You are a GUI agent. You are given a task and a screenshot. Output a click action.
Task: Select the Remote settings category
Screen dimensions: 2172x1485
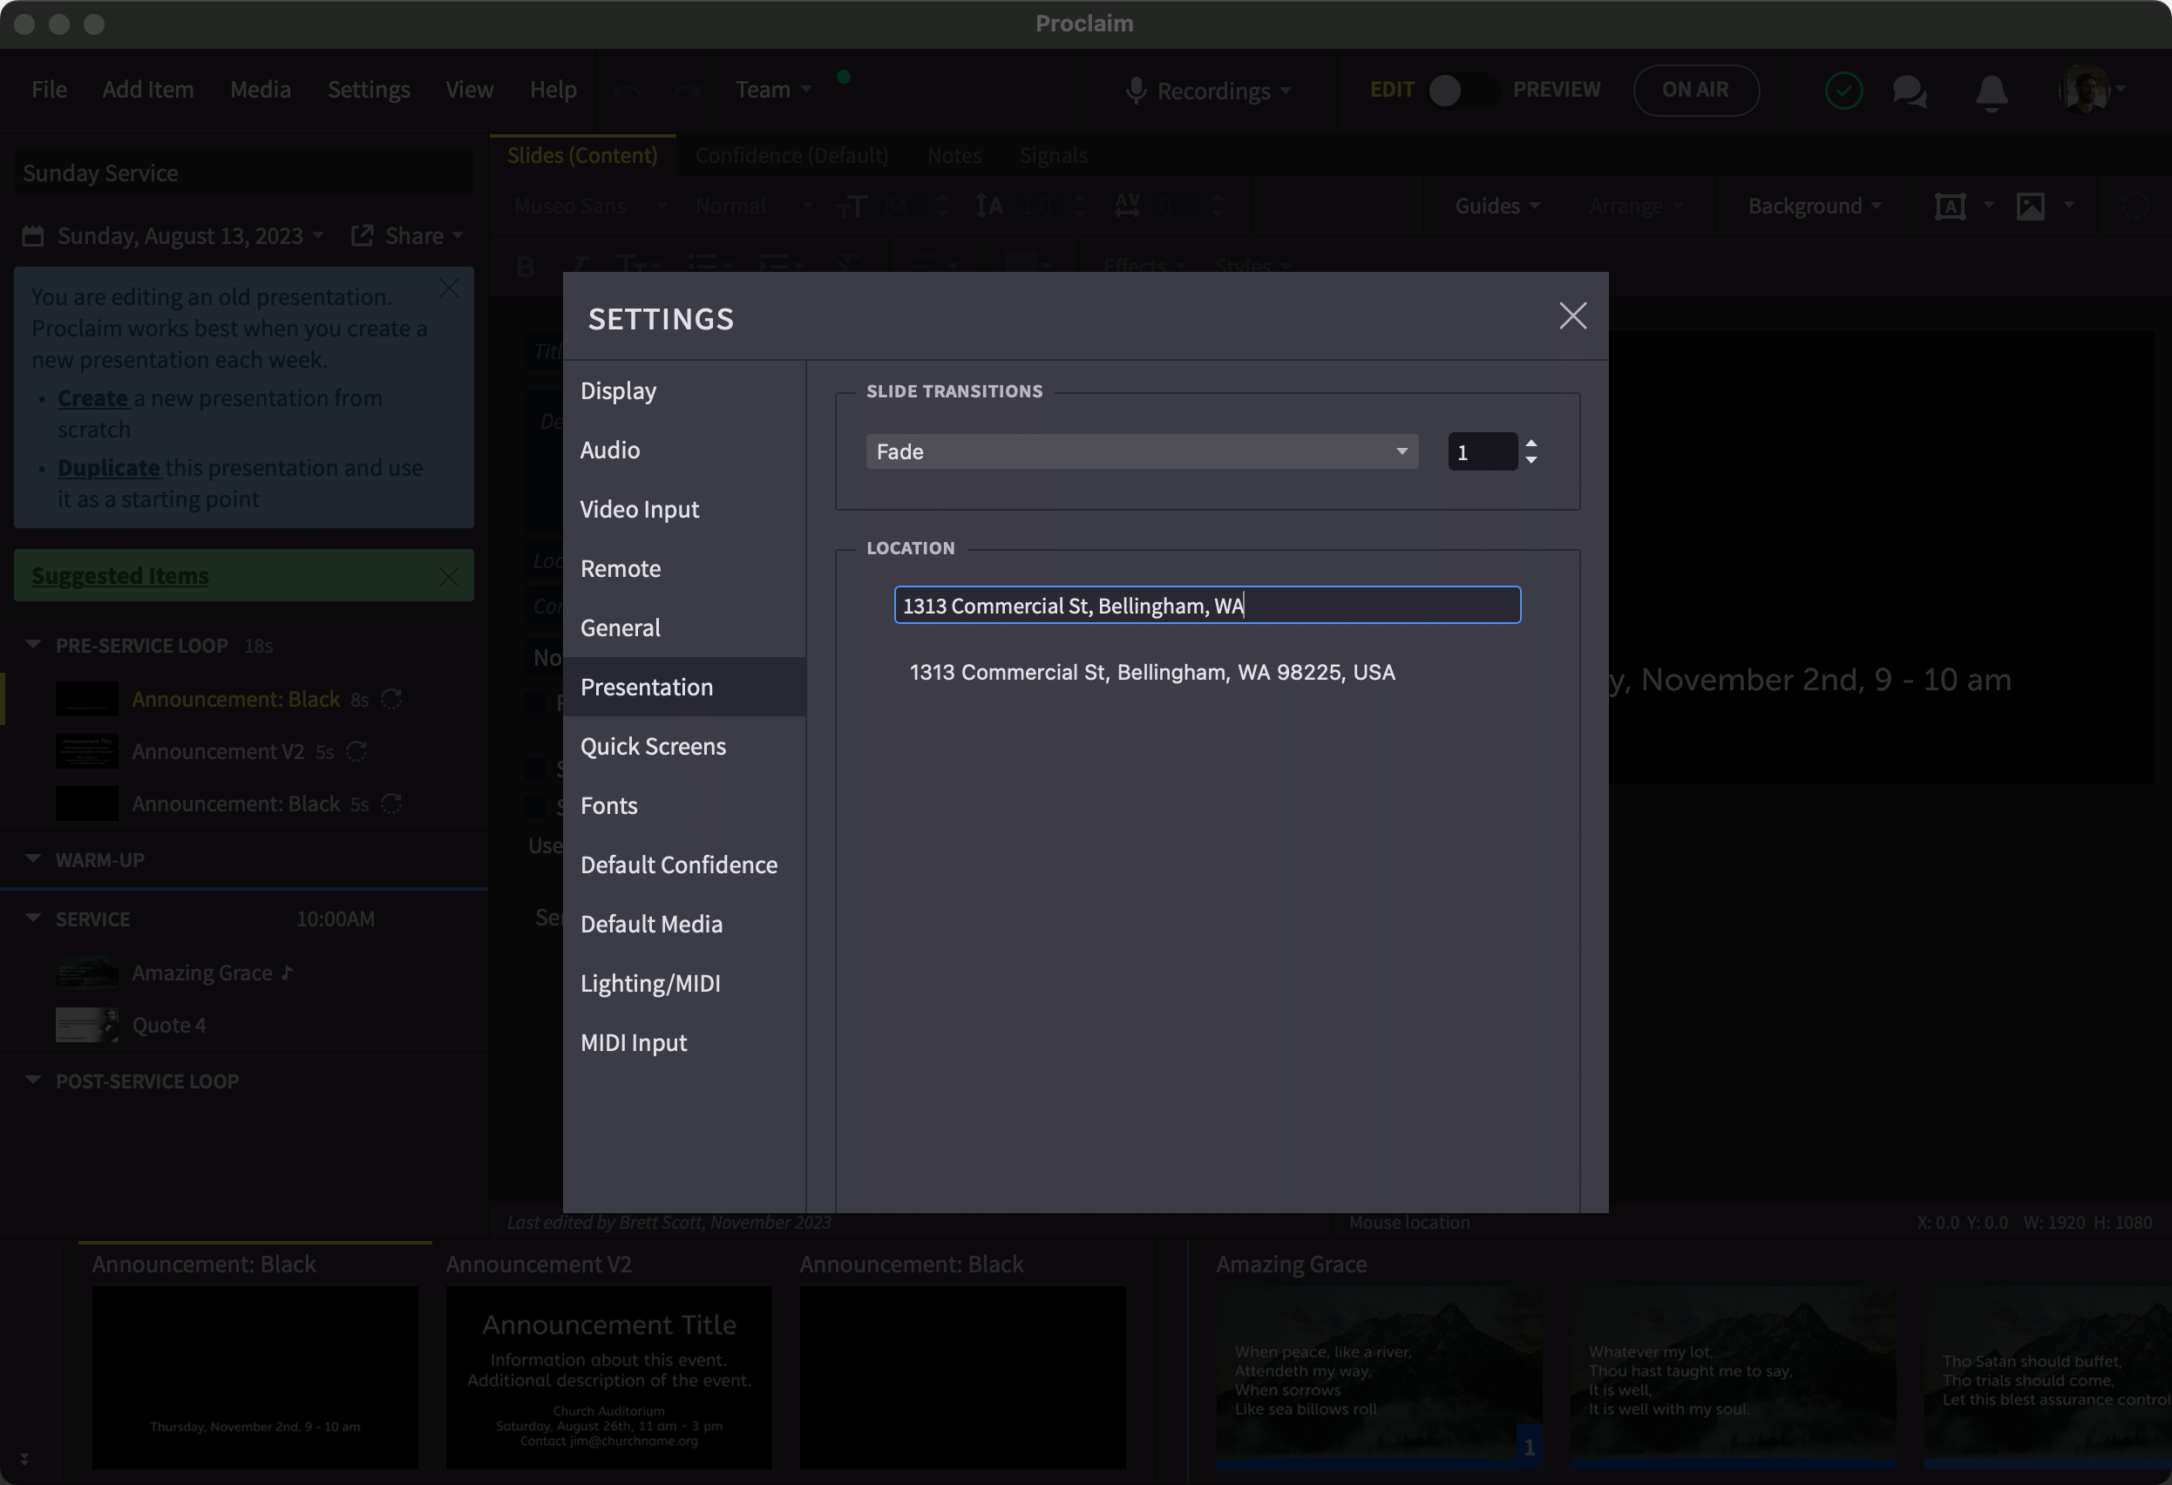[x=684, y=568]
